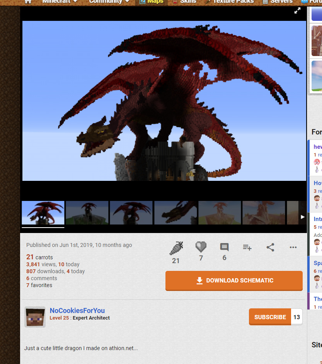322x364 pixels.
Task: Open the Forums navigation item
Action: [312, 2]
